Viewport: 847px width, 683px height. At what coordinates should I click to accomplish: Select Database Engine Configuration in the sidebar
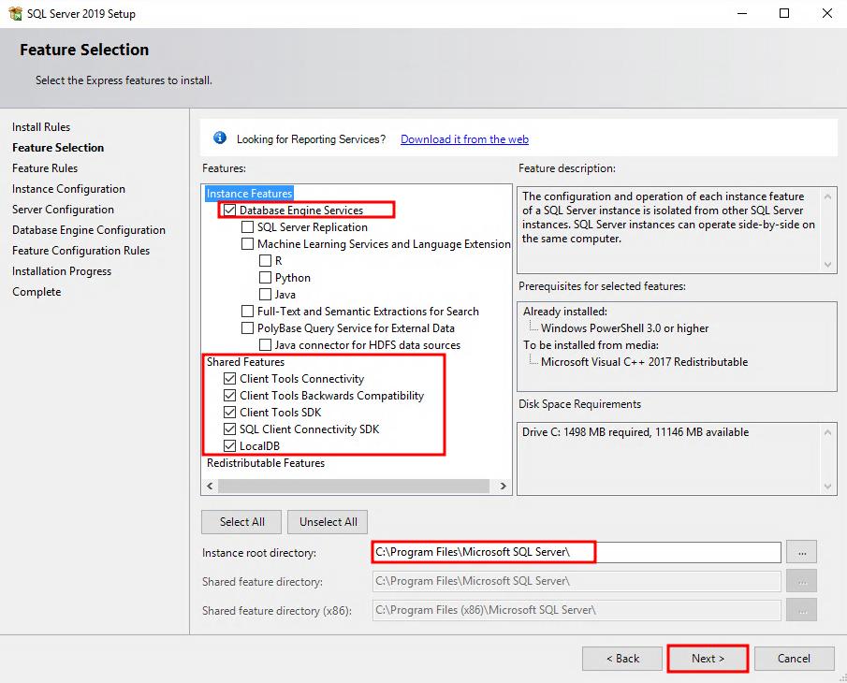86,229
